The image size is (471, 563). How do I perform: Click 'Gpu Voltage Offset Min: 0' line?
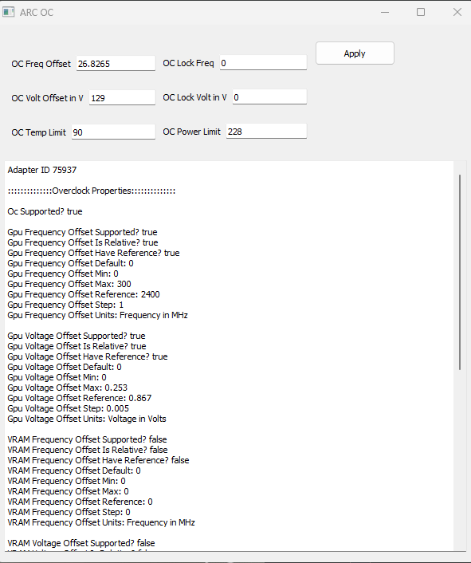pos(57,378)
